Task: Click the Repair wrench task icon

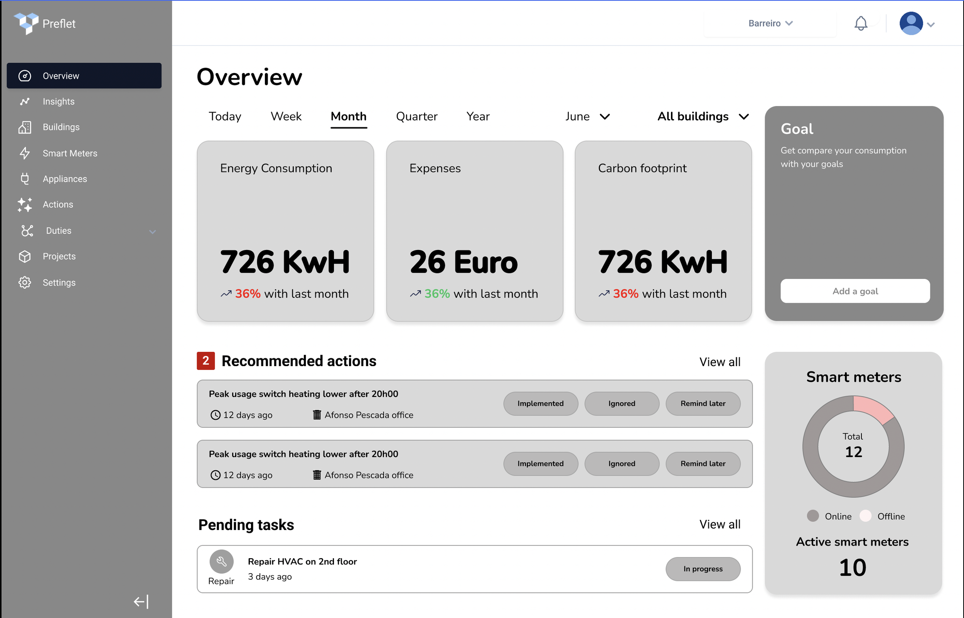Action: pyautogui.click(x=221, y=561)
